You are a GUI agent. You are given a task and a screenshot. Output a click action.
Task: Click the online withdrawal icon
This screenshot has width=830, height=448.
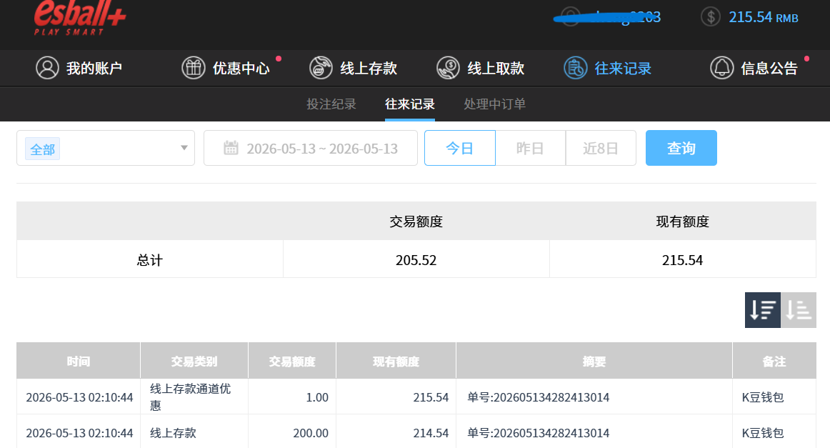(x=448, y=68)
